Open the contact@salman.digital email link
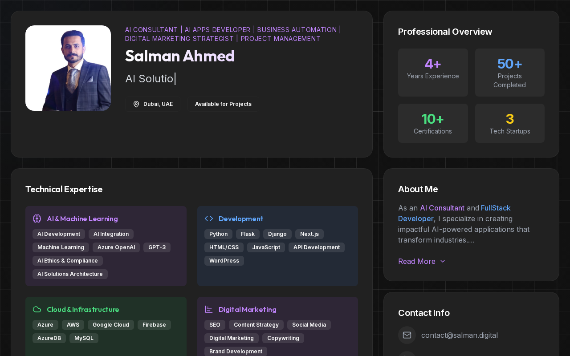The height and width of the screenshot is (356, 570). [460, 335]
